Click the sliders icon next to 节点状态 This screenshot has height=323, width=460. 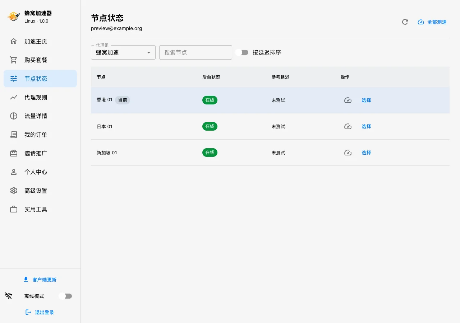tap(14, 79)
